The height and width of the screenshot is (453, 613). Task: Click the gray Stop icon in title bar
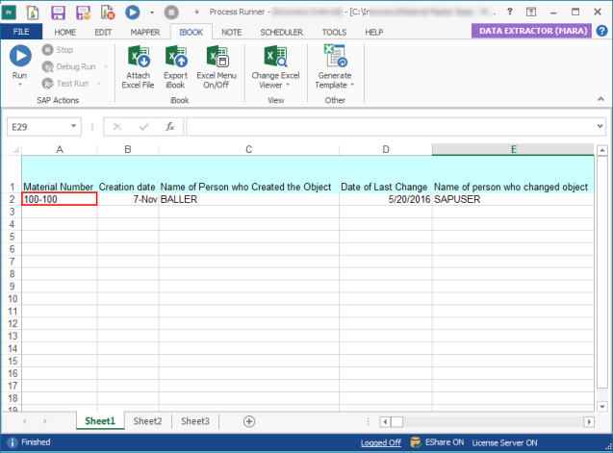click(x=171, y=13)
